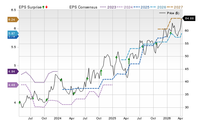The width and height of the screenshot is (201, 120).
Task: Toggle the 2026 consensus legend entry
Action: [158, 7]
